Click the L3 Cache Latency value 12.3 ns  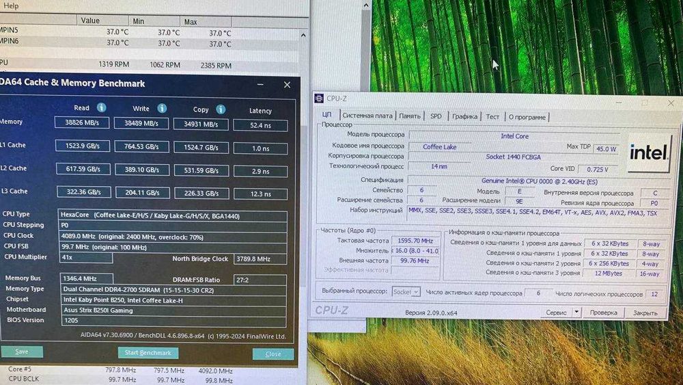(x=260, y=194)
